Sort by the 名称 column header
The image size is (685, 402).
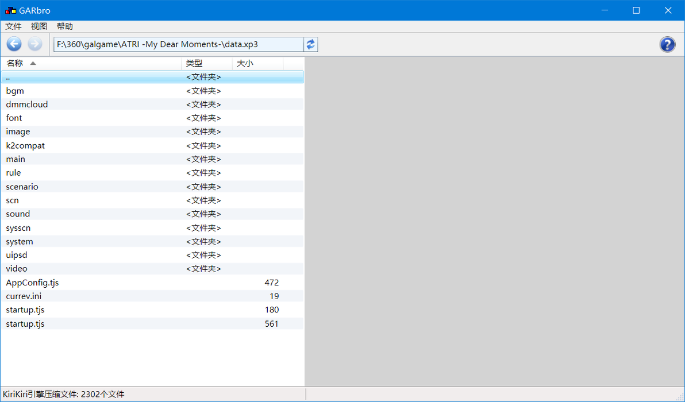point(91,63)
